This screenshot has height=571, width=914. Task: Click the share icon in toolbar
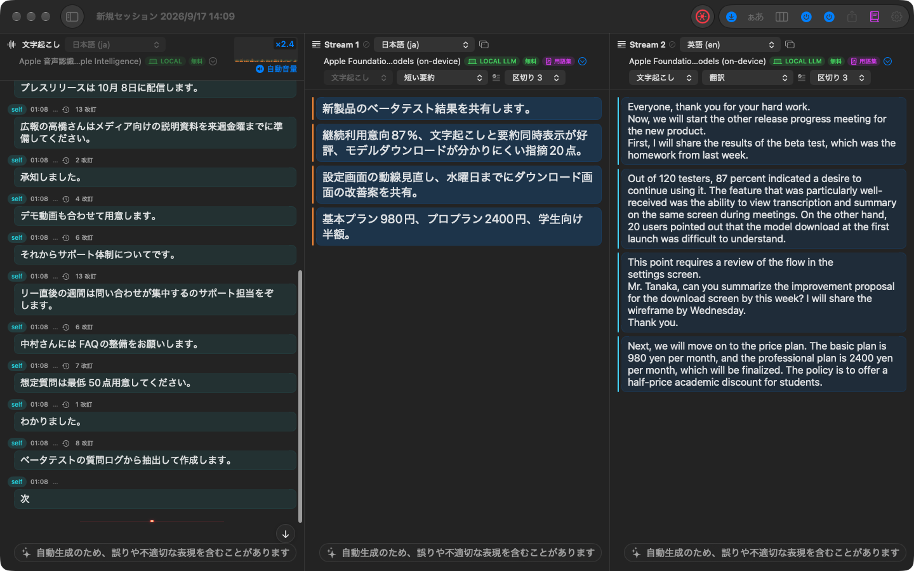click(852, 17)
